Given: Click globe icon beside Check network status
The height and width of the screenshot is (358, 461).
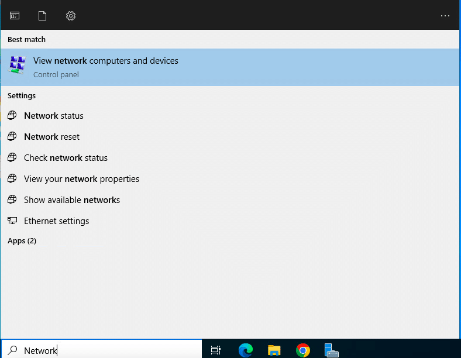Looking at the screenshot, I should [12, 157].
